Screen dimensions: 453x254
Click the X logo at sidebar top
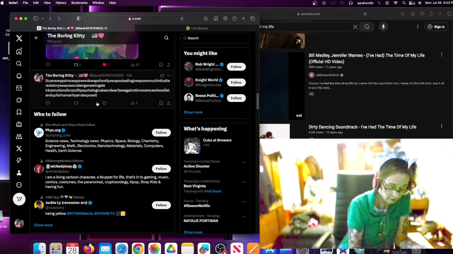coord(19,38)
